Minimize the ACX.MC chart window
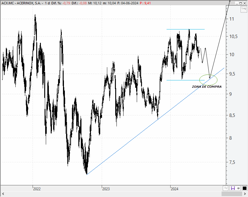248x197 pixels. click(237, 3)
